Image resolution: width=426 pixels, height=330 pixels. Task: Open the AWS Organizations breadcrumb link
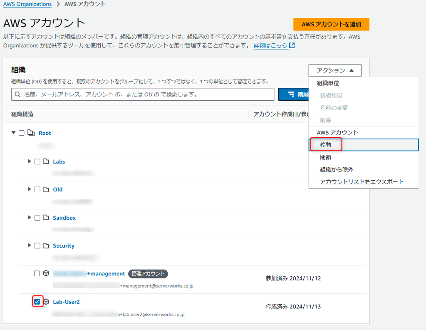click(x=27, y=4)
